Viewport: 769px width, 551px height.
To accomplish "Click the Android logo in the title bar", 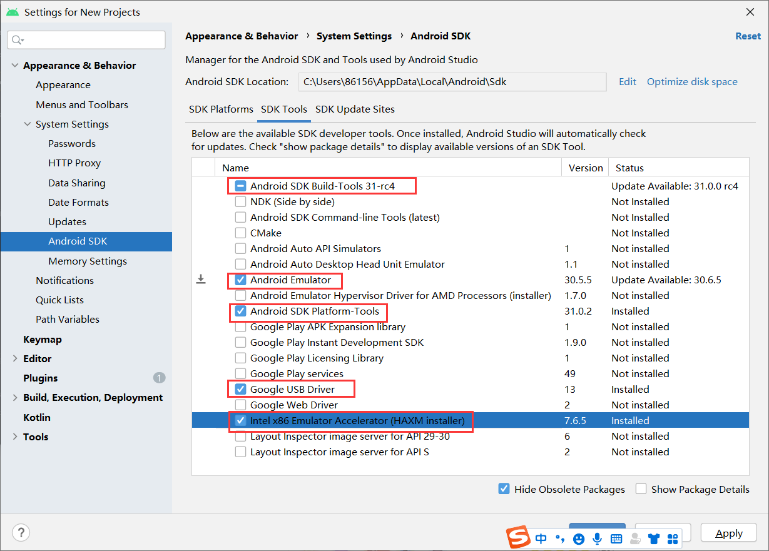I will click(13, 13).
